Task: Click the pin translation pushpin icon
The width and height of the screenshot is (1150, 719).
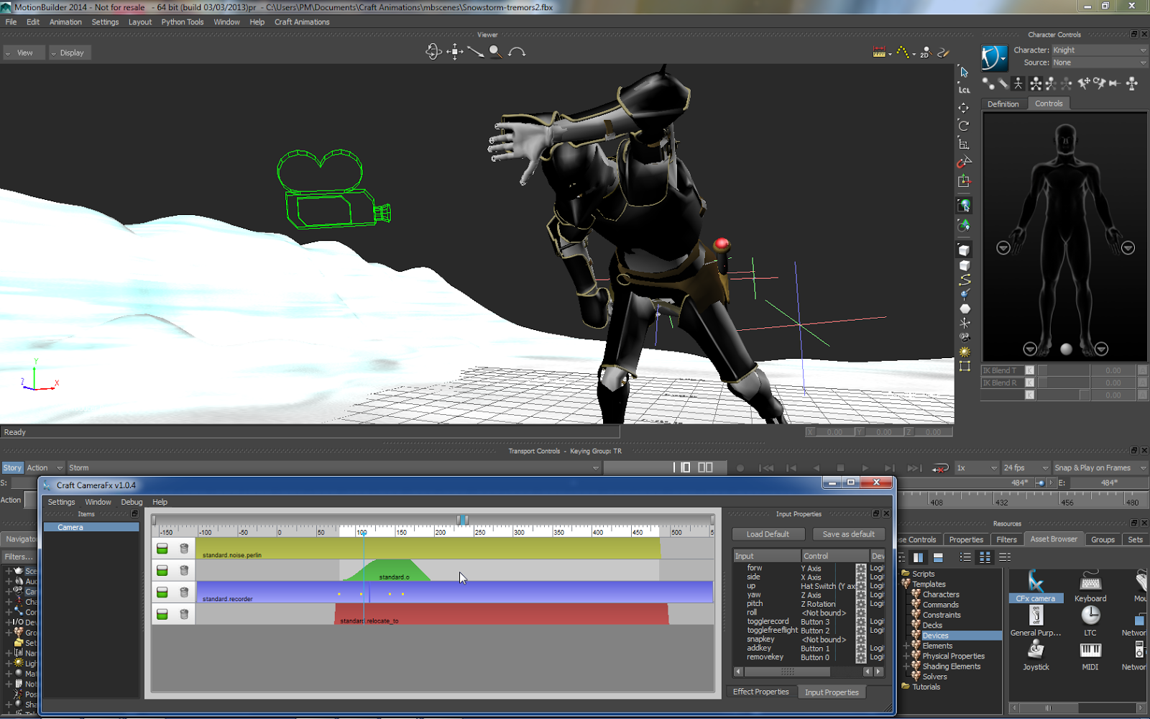Action: click(x=1083, y=83)
